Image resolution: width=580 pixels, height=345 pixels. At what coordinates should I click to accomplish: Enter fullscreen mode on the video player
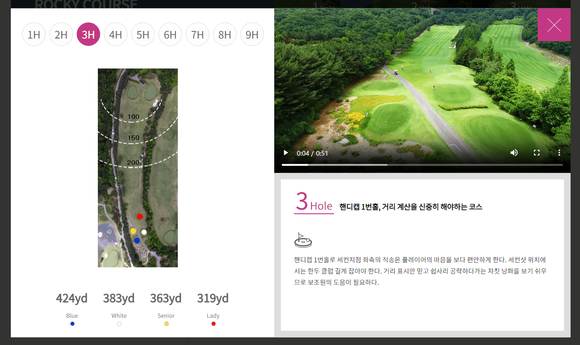[x=536, y=152]
